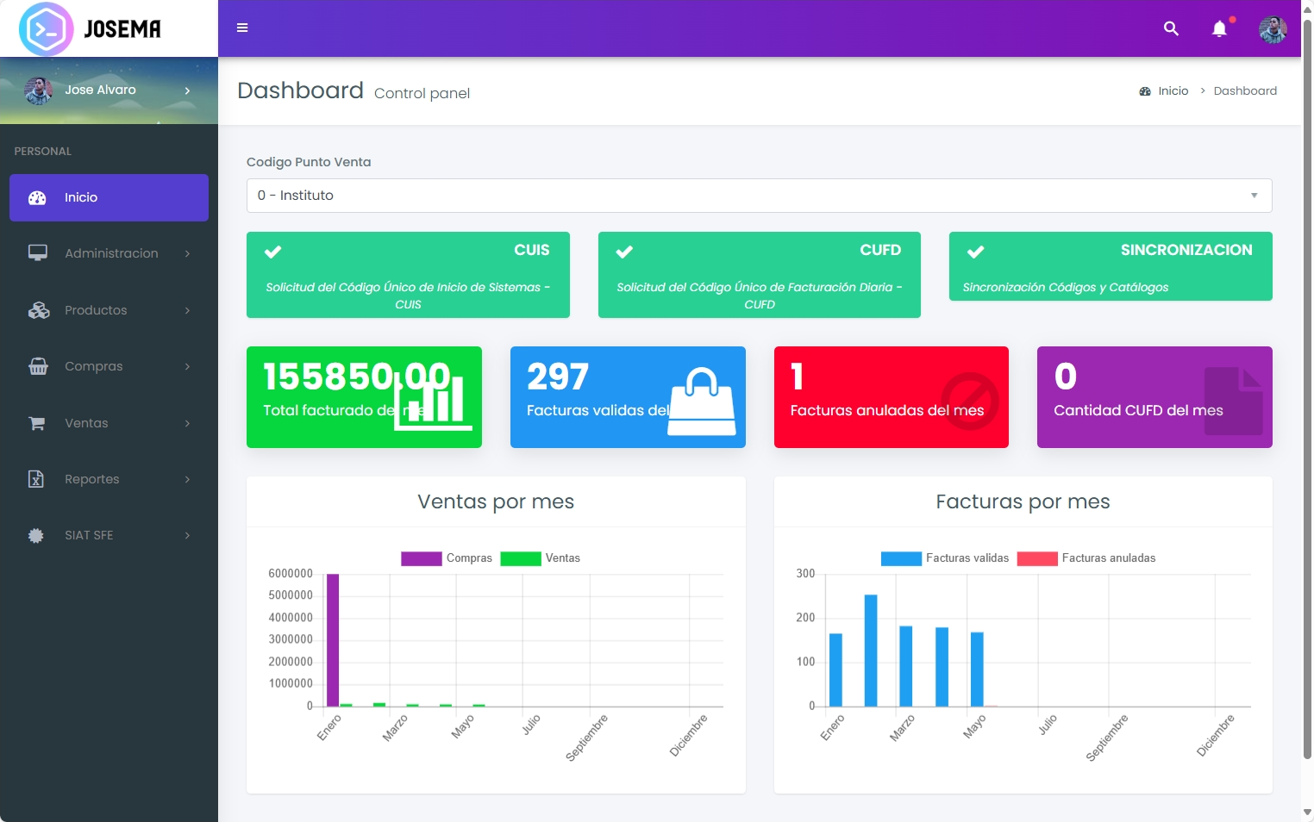Click the SIAT SFE gear icon
1314x822 pixels.
point(36,535)
